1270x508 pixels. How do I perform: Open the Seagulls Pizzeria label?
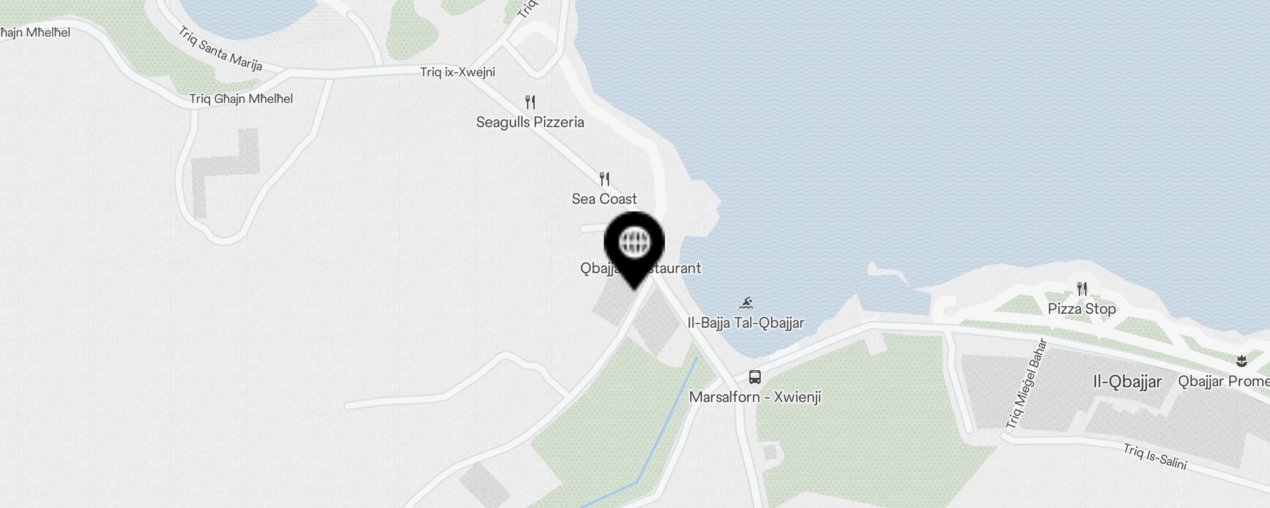(x=530, y=122)
